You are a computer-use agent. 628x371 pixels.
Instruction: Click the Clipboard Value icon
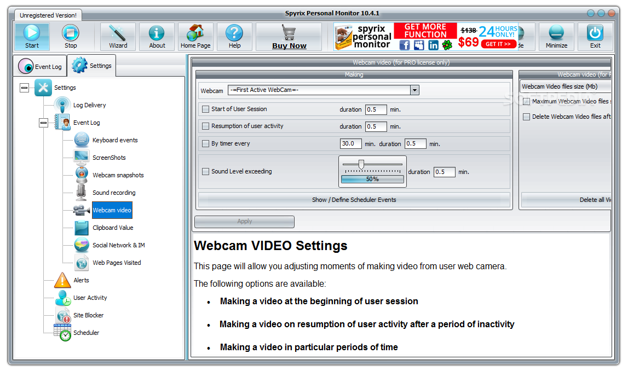click(82, 228)
